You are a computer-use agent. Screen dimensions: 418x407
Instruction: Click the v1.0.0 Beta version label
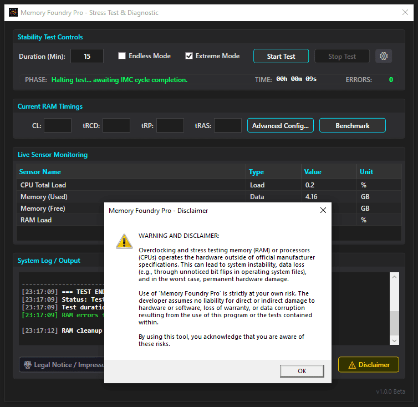[390, 391]
